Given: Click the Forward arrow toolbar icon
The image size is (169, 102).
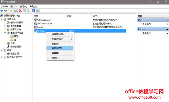Looking at the screenshot, I should [x=6, y=11].
